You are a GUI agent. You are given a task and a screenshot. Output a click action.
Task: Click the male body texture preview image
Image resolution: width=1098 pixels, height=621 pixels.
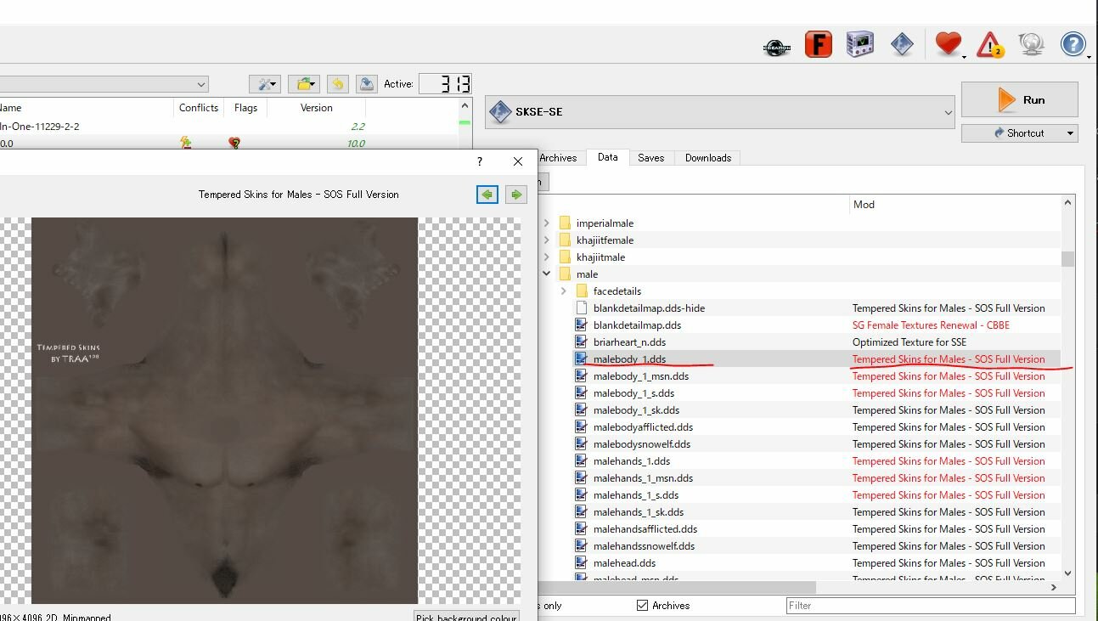(224, 410)
